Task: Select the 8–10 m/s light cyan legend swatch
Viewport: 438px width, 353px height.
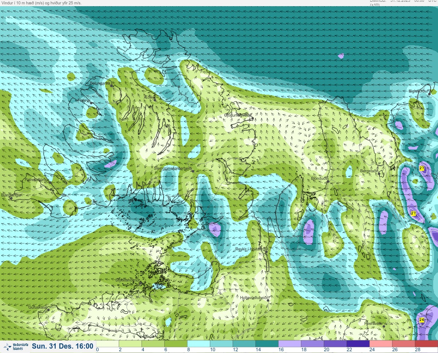Action: coord(198,343)
